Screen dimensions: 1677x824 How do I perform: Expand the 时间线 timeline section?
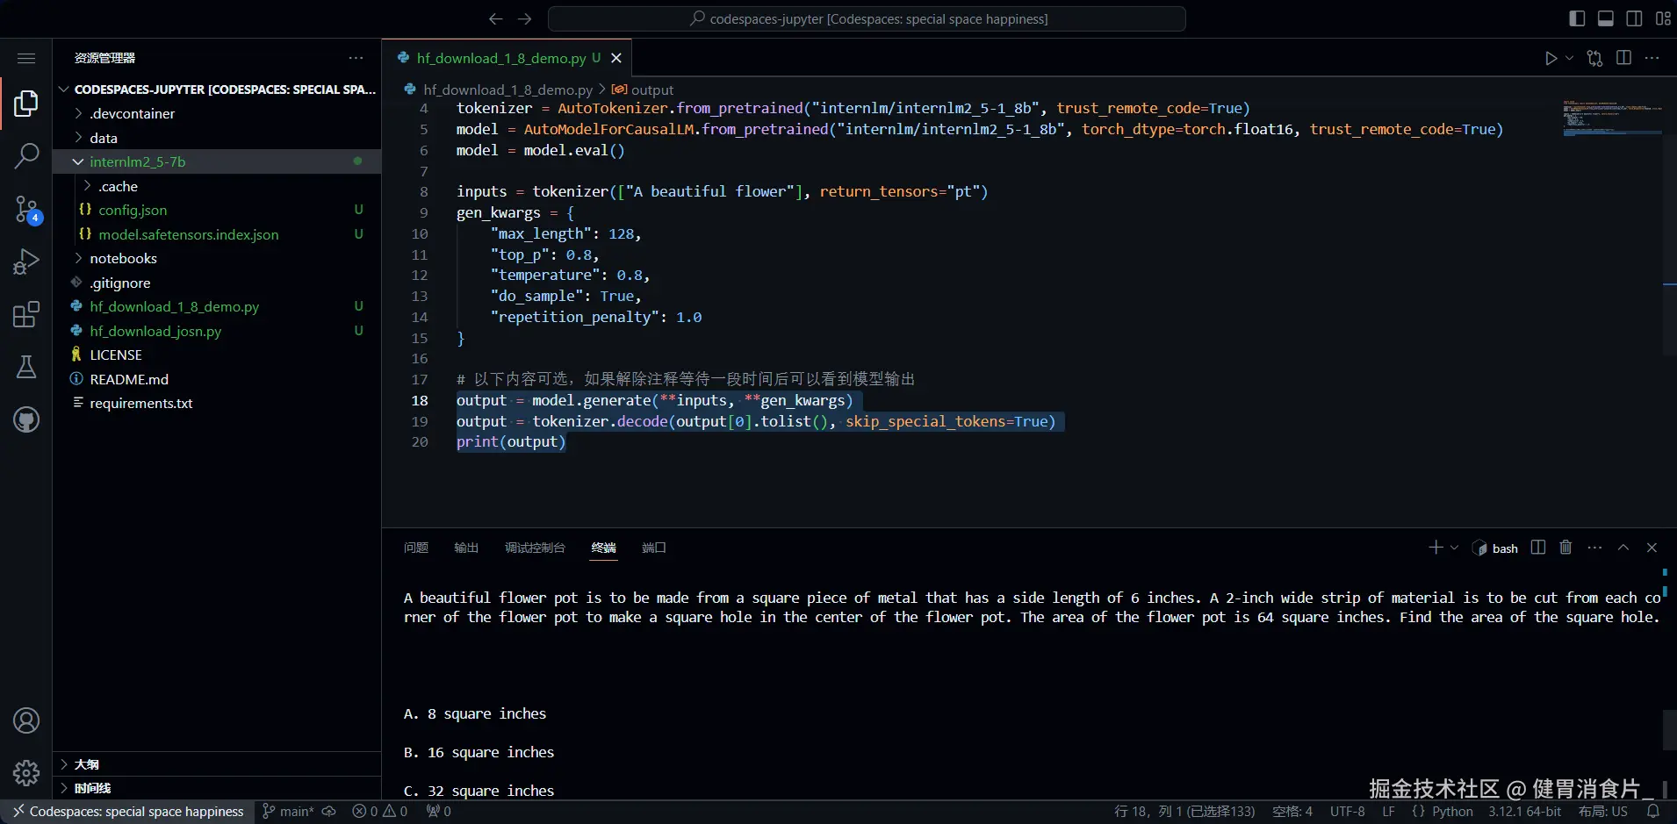217,788
